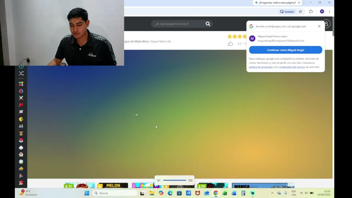Click the taskbar Buscar search box
The image size is (352, 198).
[x=115, y=193]
